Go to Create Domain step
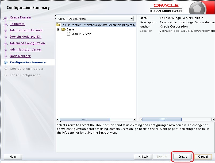Viewport: 215px width, 163px height. click(20, 17)
